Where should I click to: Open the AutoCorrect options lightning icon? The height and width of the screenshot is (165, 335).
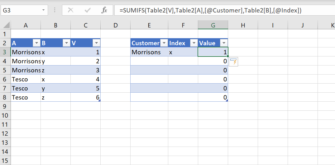(x=234, y=62)
